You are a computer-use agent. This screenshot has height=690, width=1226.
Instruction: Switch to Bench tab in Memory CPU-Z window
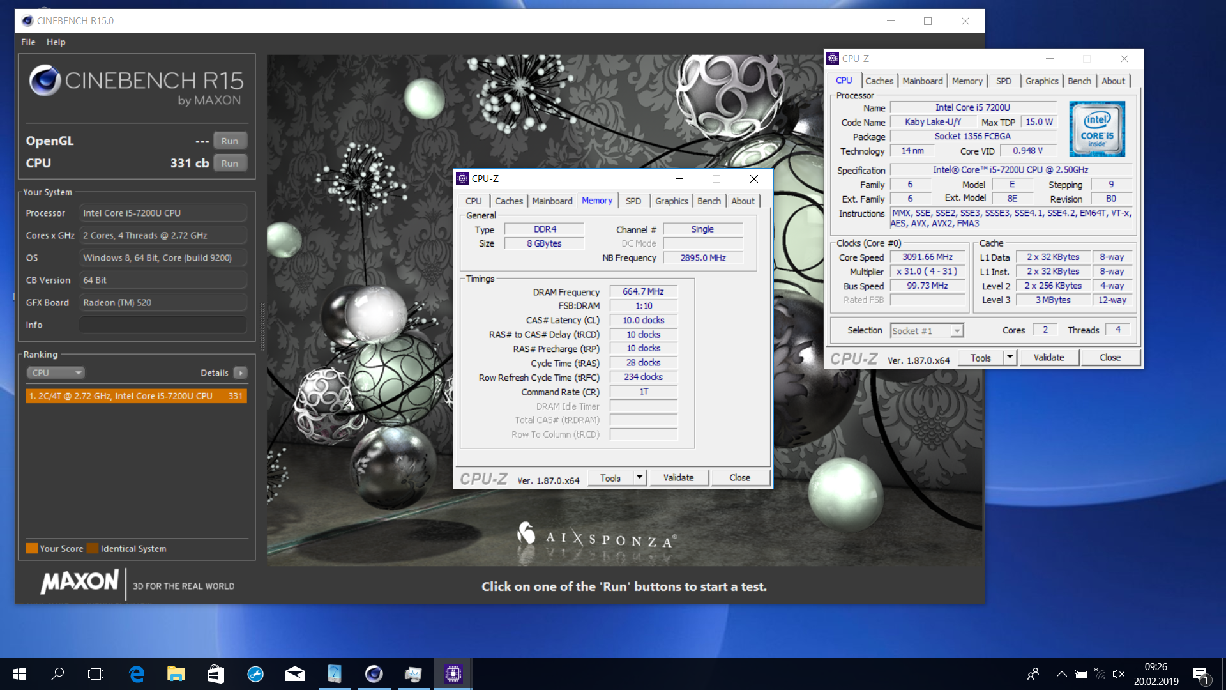709,201
